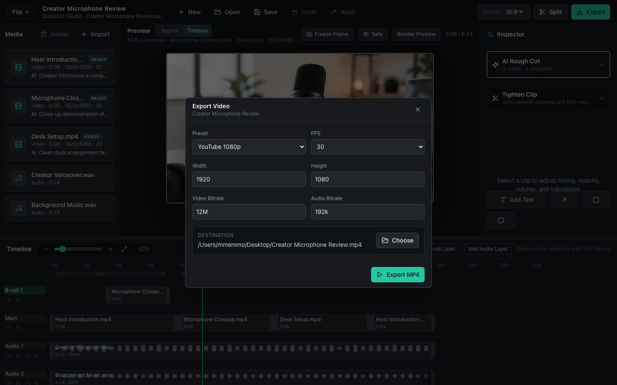Select the Microphone Closeup media item

point(60,106)
